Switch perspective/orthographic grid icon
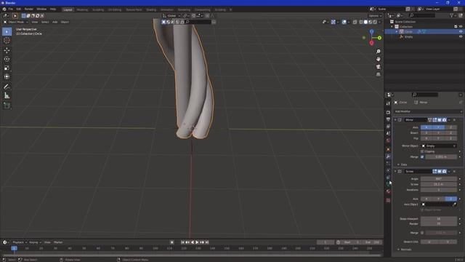This screenshot has height=262, width=465. pos(378,74)
